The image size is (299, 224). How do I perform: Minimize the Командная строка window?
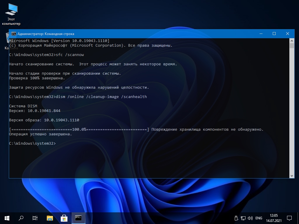[x=261, y=34]
